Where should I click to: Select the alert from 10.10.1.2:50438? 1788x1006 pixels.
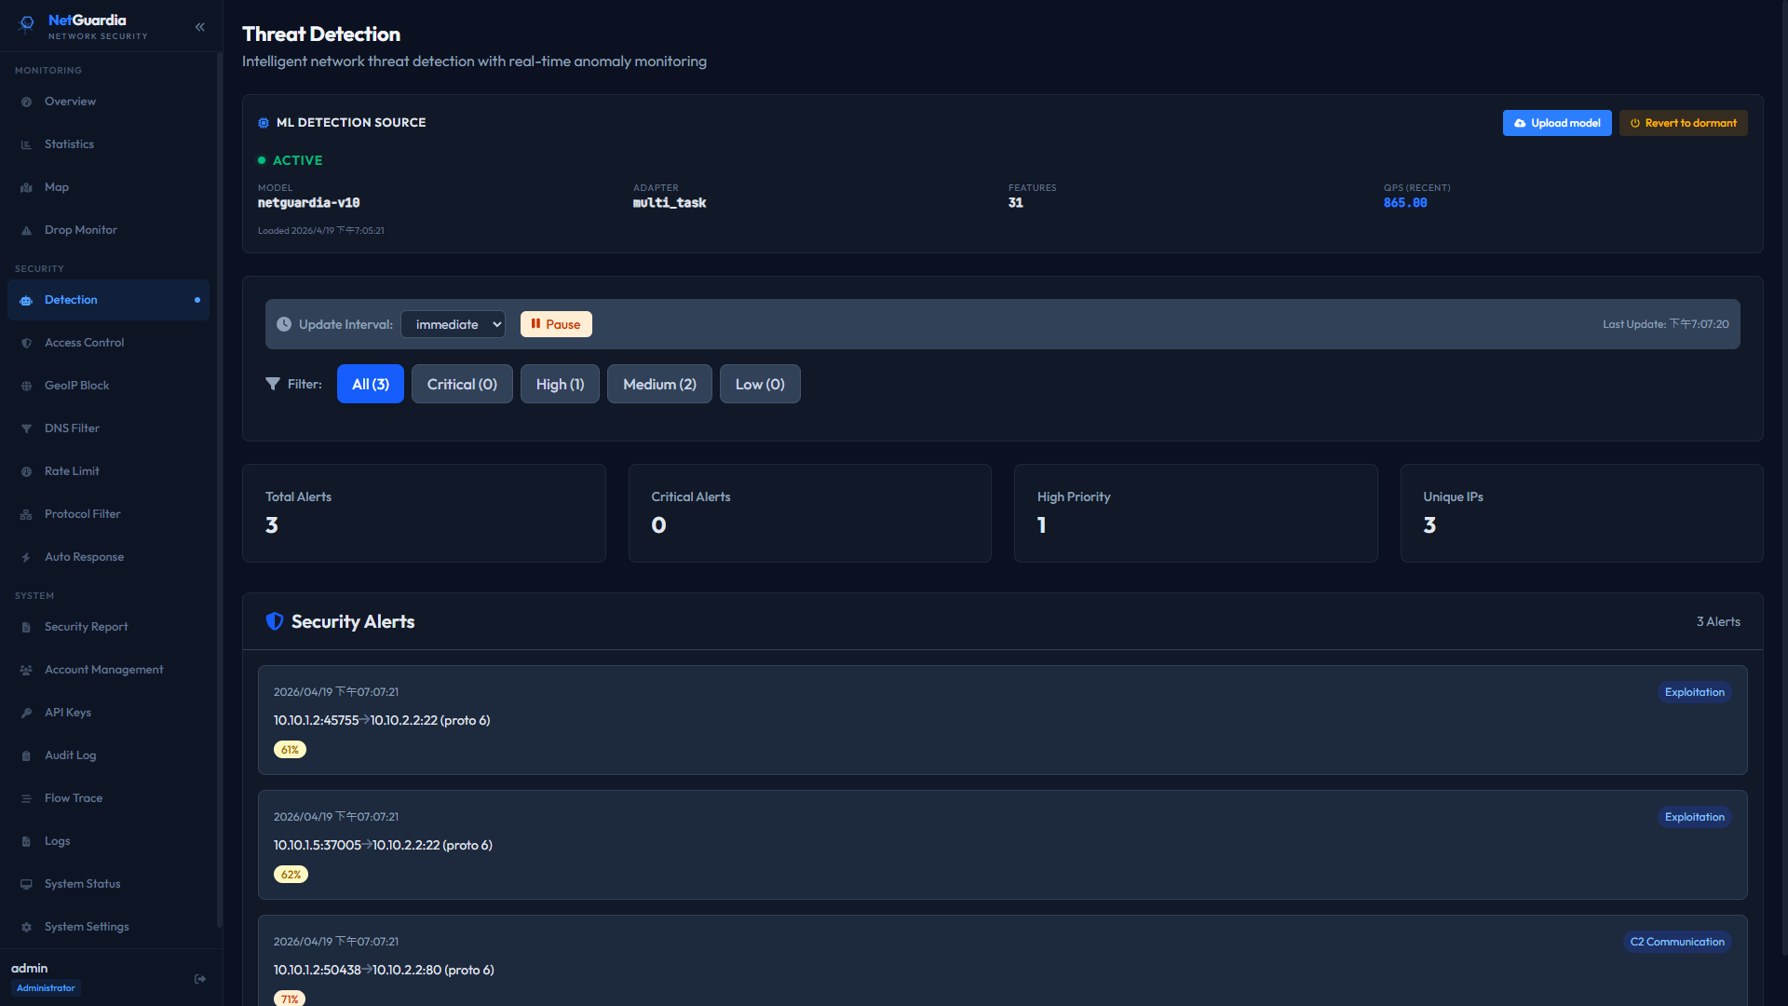(x=1002, y=960)
